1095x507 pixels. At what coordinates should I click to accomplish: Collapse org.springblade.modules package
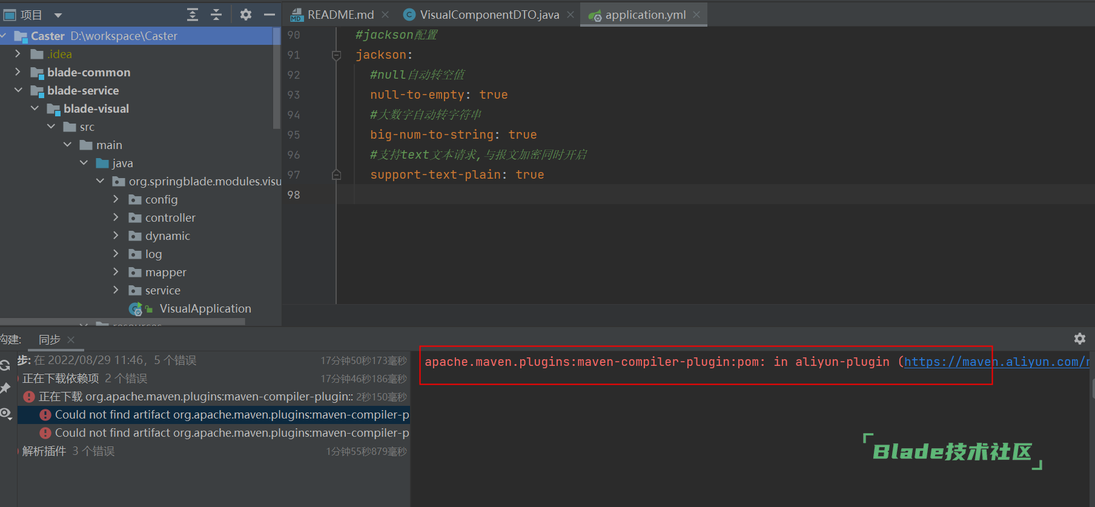click(100, 181)
